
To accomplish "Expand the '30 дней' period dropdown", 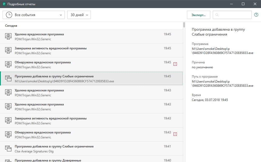I will [x=79, y=15].
